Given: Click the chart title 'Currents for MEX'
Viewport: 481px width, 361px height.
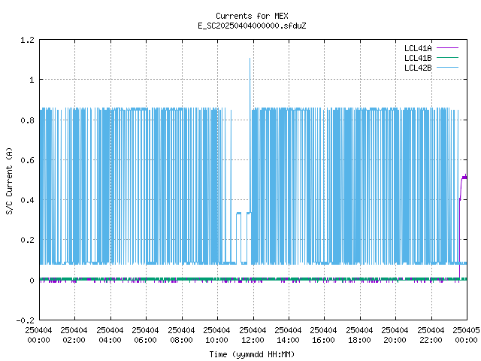Looking at the screenshot, I should point(252,16).
